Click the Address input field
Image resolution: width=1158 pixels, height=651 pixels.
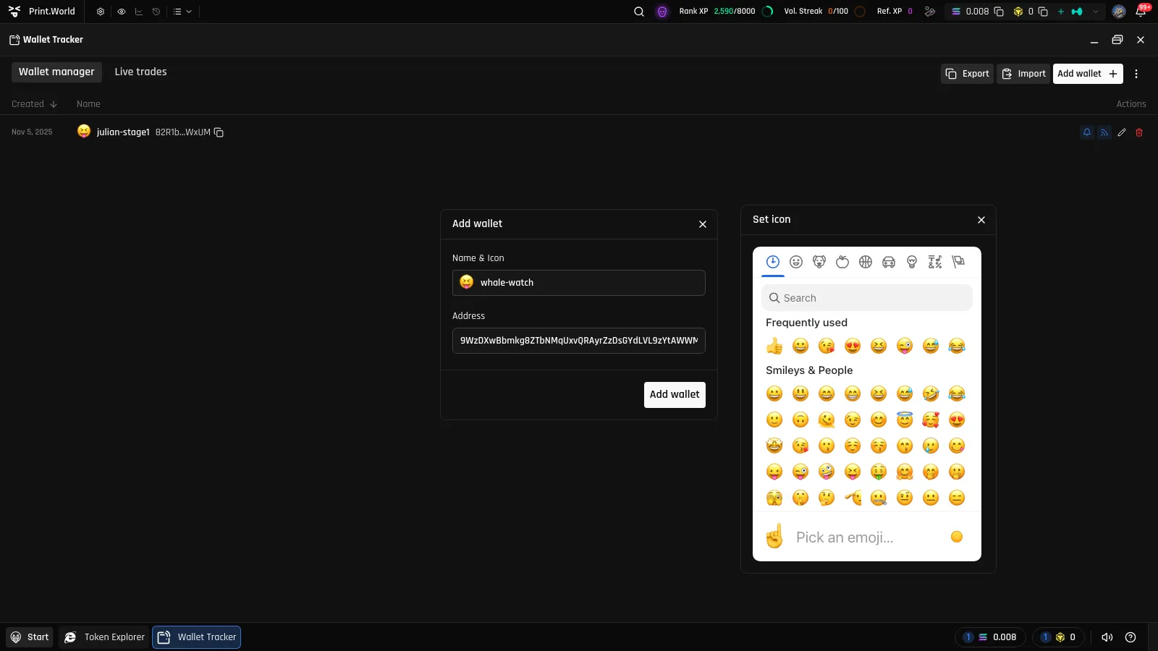click(579, 341)
